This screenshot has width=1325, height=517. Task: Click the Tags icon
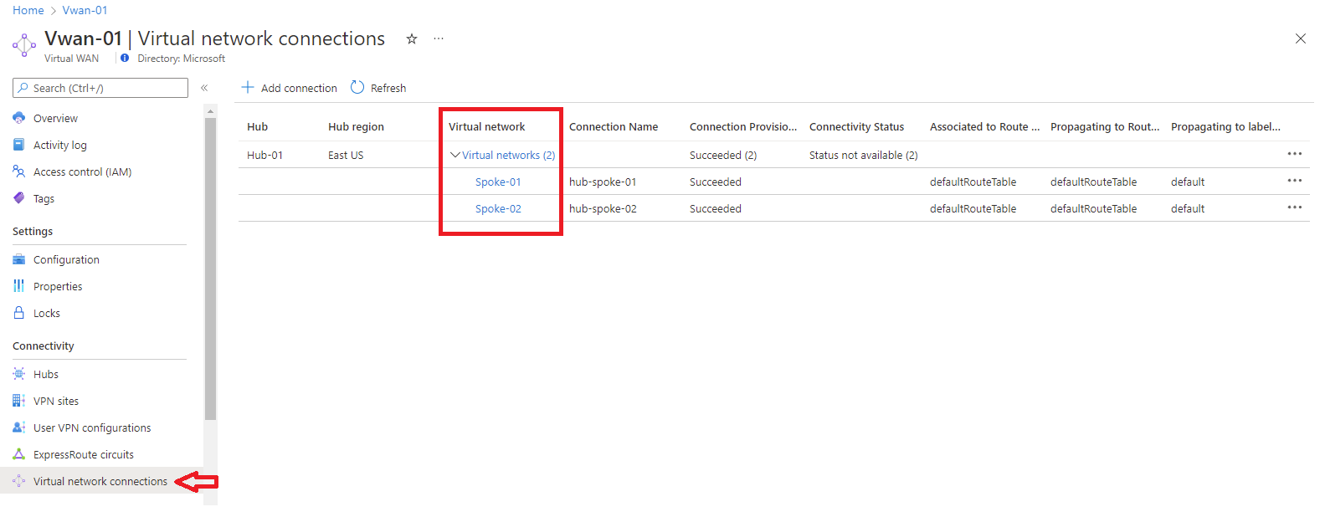point(19,198)
